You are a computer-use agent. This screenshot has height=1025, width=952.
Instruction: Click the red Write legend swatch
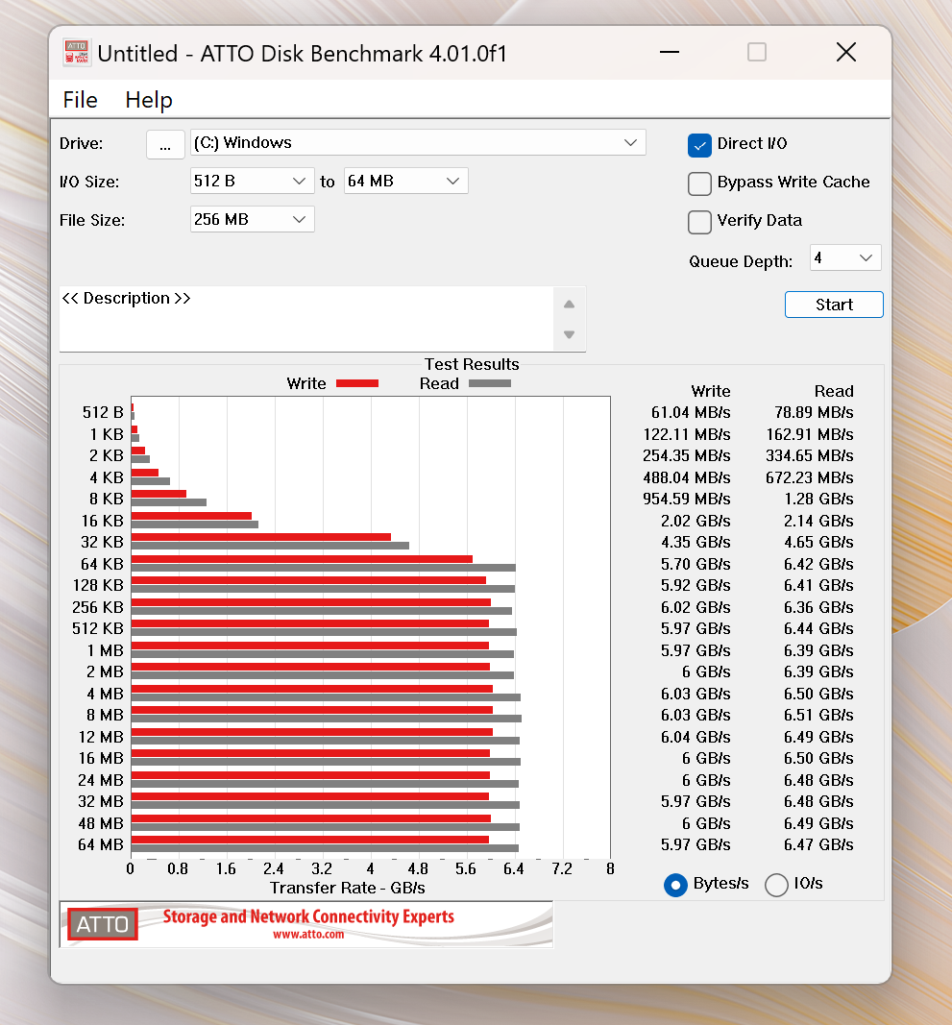(357, 383)
